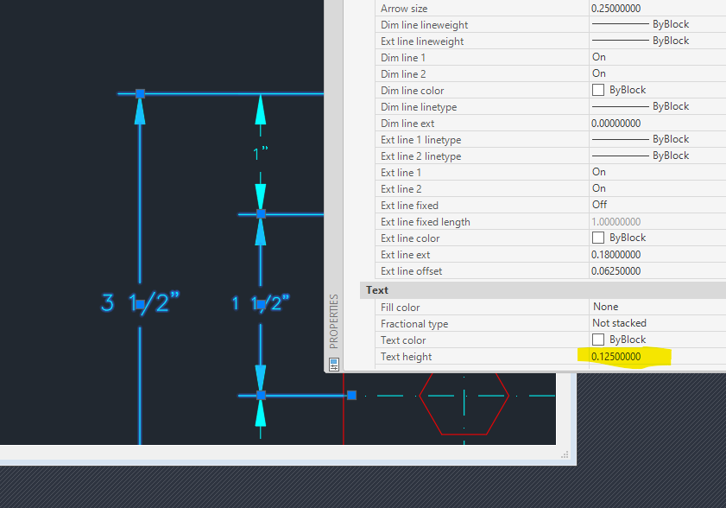The height and width of the screenshot is (508, 726).
Task: Open the Fill color None dropdown
Action: coord(657,307)
